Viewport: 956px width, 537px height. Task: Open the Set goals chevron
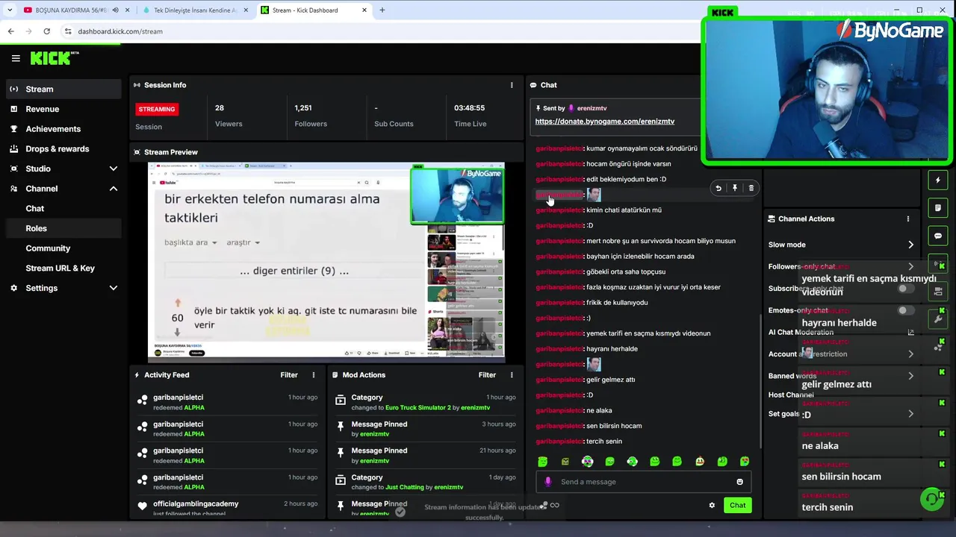[x=910, y=414]
